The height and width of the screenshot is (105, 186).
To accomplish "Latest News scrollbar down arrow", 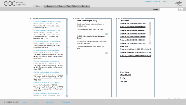I will tap(67, 96).
